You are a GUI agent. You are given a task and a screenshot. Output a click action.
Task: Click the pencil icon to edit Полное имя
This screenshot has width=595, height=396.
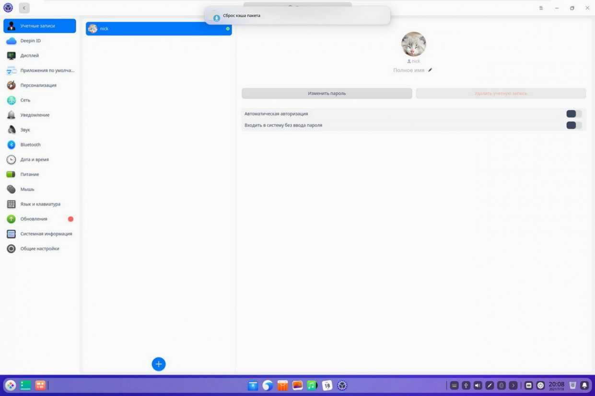(x=430, y=70)
